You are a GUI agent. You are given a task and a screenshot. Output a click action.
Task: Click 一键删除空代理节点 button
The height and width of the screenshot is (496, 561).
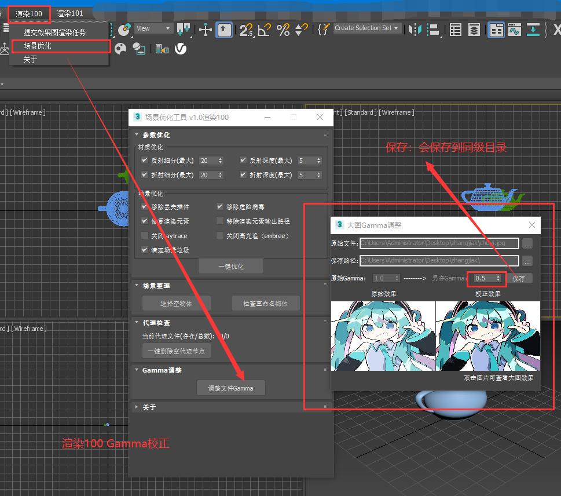(177, 351)
